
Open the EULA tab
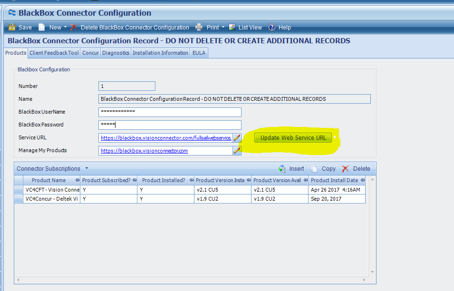click(x=199, y=53)
